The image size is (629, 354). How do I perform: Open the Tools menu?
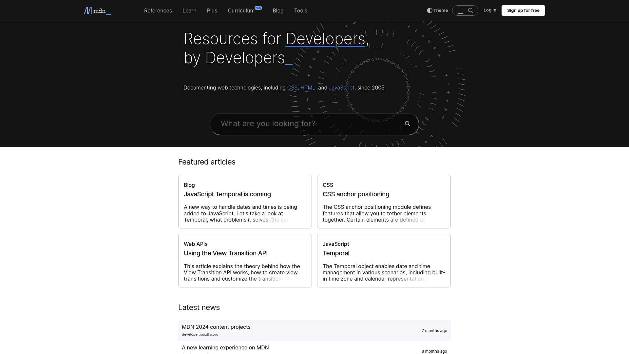coord(300,11)
